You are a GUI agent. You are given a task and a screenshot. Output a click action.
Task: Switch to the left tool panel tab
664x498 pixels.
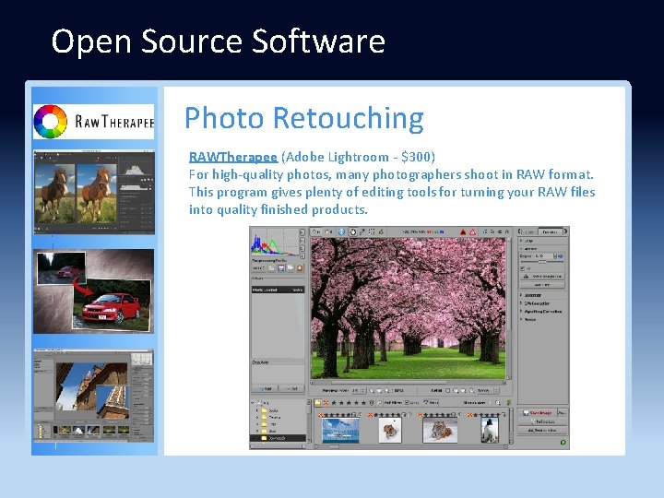tap(529, 231)
